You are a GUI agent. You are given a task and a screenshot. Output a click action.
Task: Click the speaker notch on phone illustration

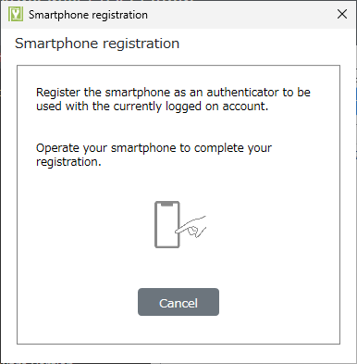(x=167, y=204)
